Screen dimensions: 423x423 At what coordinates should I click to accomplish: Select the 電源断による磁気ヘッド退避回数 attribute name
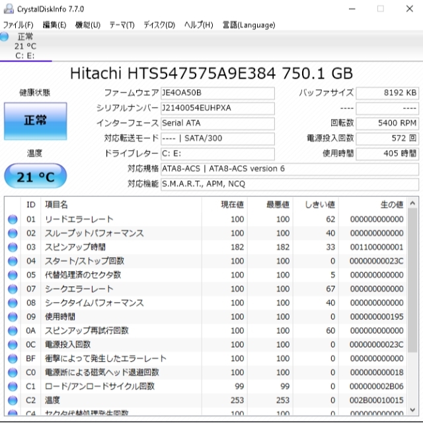pos(102,373)
